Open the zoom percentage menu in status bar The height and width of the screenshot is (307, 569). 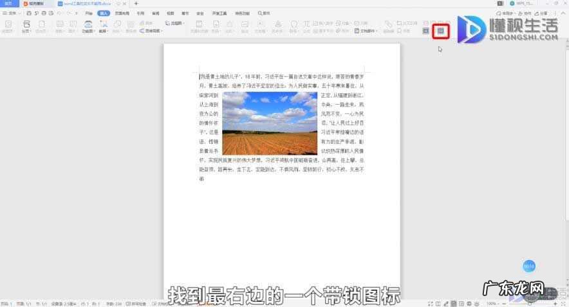pyautogui.click(x=492, y=304)
